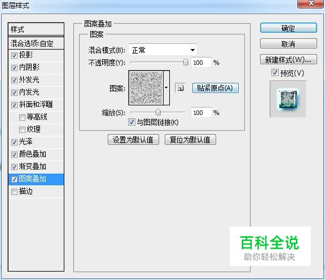Click the 不透明度 opacity slider handle
The width and height of the screenshot is (325, 280).
[x=186, y=62]
